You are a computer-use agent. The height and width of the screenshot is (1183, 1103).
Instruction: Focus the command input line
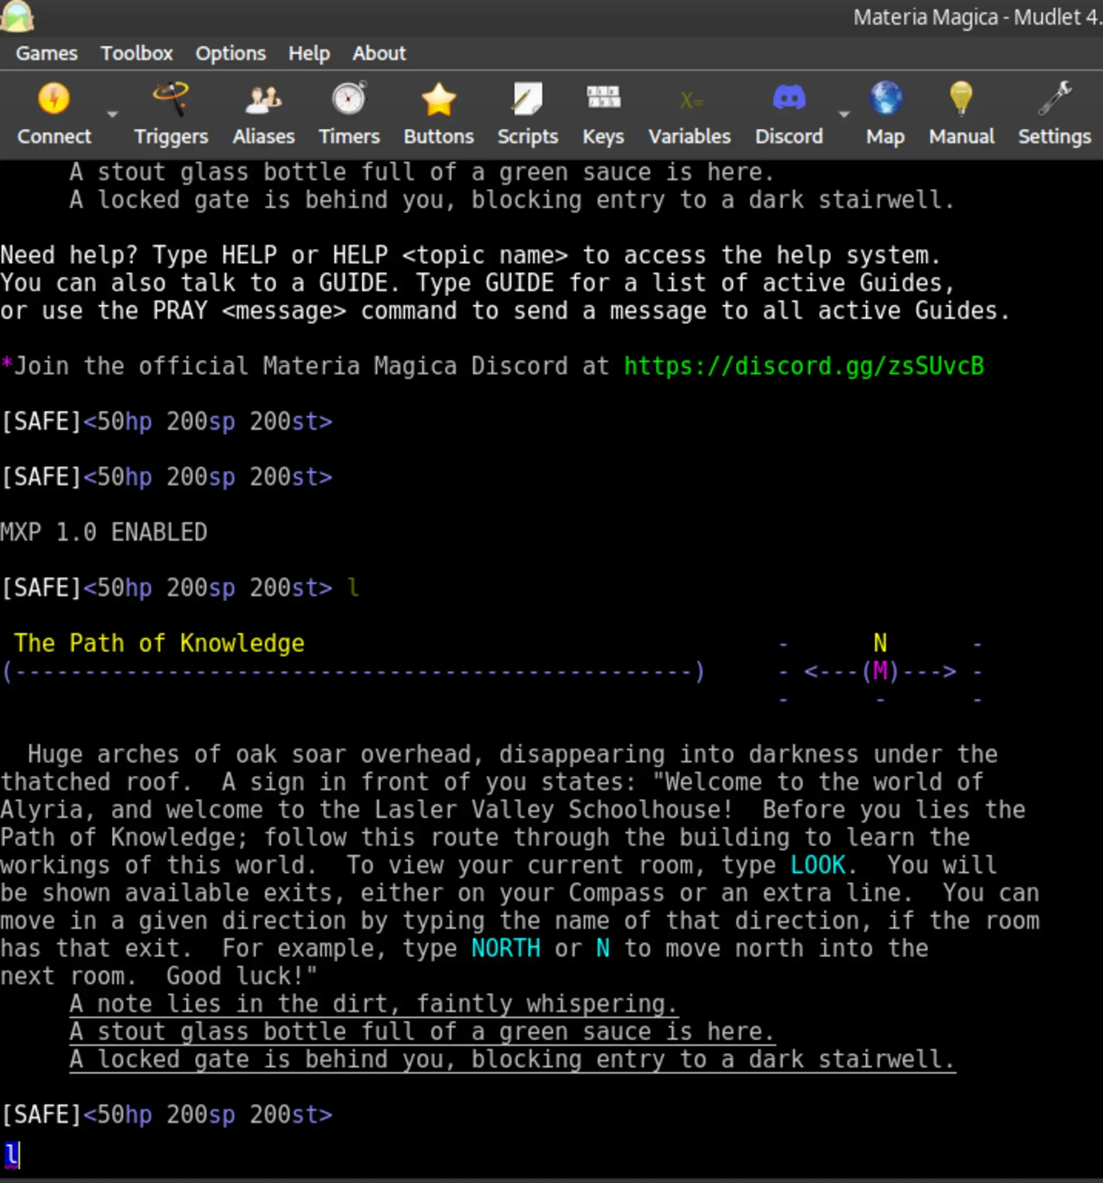point(551,1156)
